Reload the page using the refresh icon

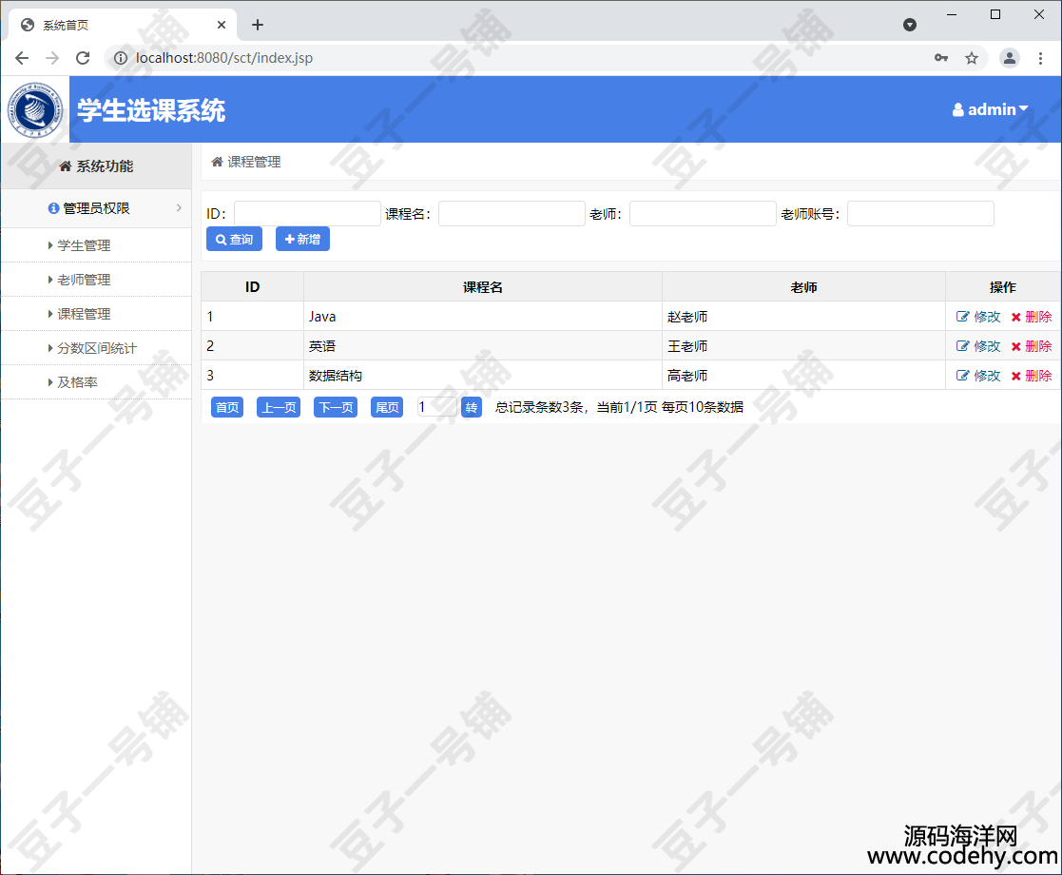click(83, 58)
